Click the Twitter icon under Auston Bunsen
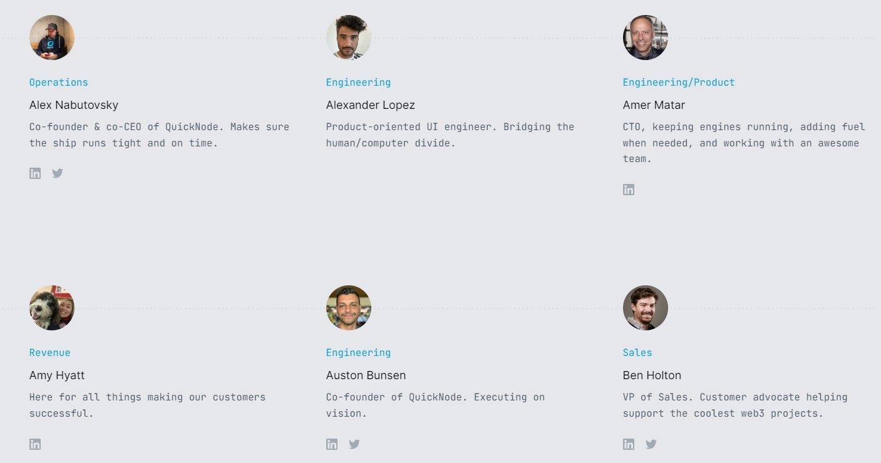This screenshot has height=463, width=881. pos(354,444)
